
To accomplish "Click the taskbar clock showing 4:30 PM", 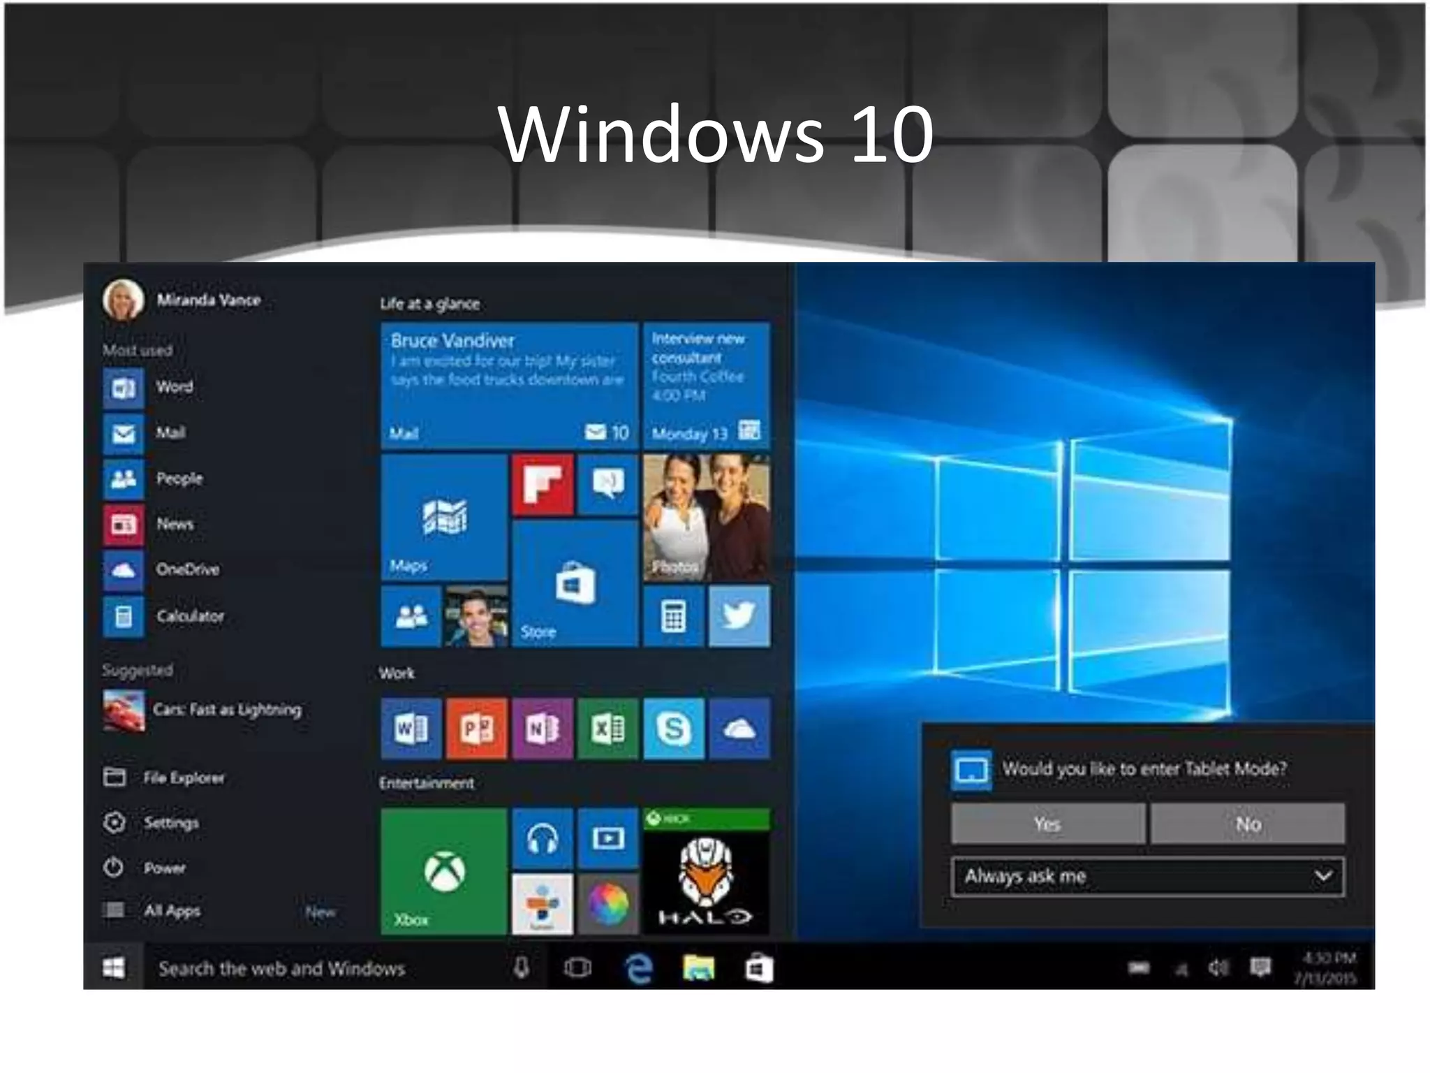I will coord(1325,968).
